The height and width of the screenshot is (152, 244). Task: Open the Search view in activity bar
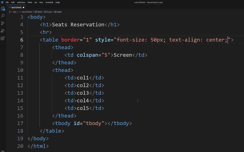point(3,16)
